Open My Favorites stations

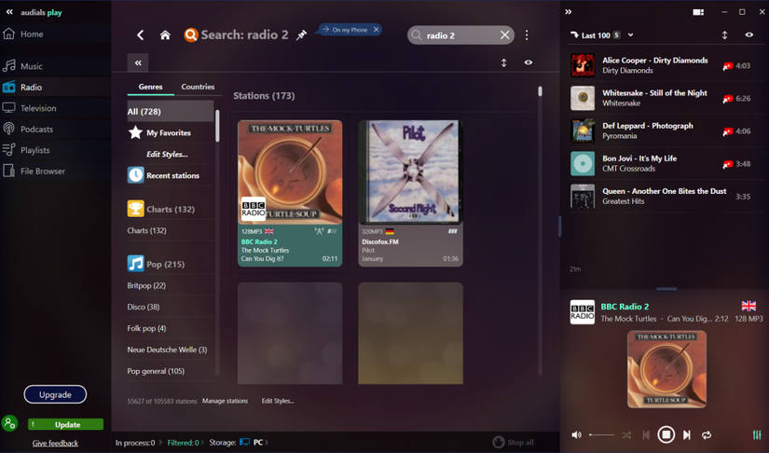[x=171, y=132]
